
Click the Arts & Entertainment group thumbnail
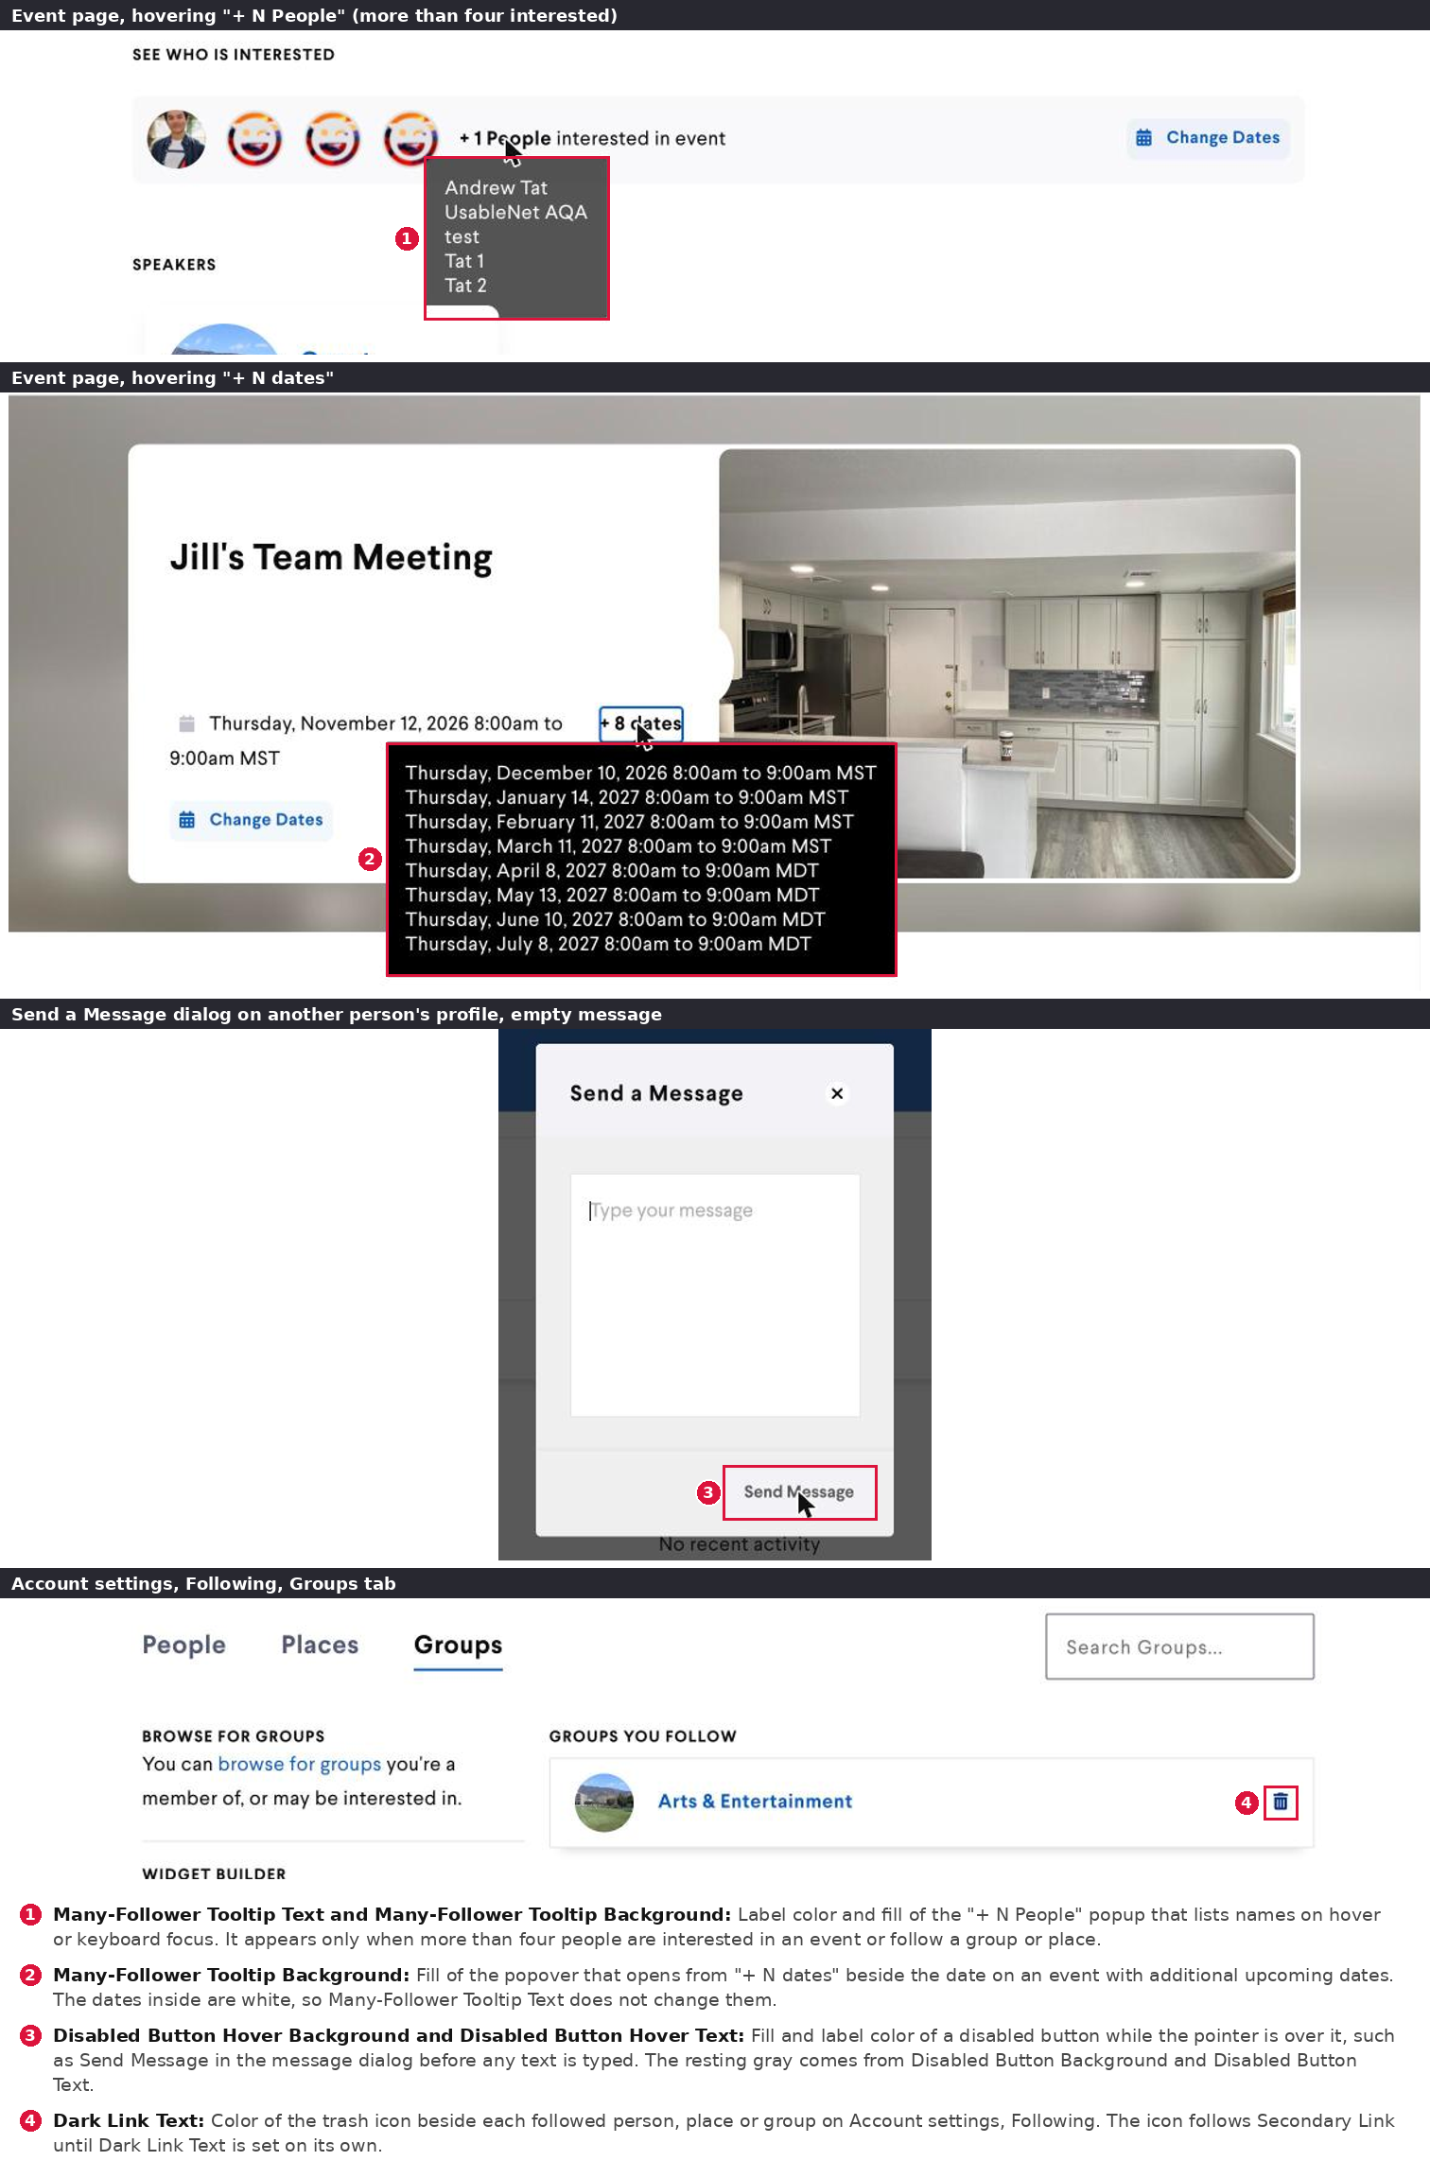[604, 1803]
